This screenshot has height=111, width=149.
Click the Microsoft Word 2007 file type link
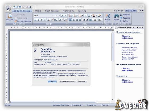(x=129, y=50)
